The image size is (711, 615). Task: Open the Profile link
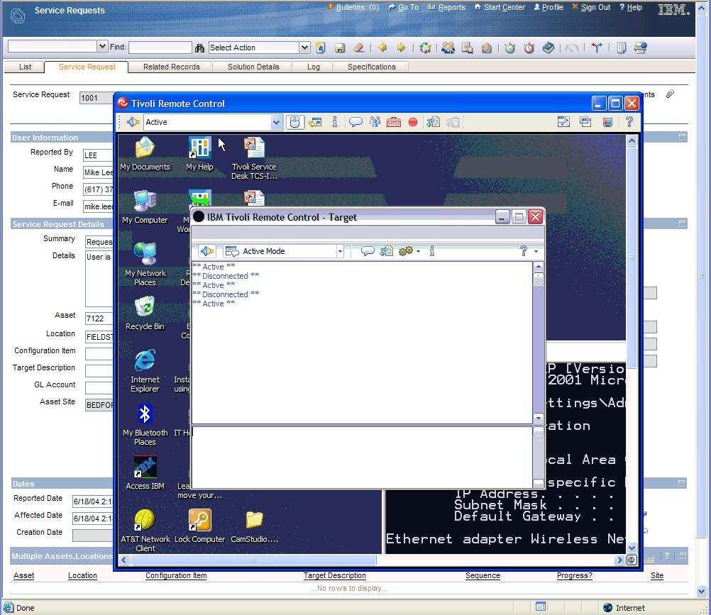[x=553, y=7]
